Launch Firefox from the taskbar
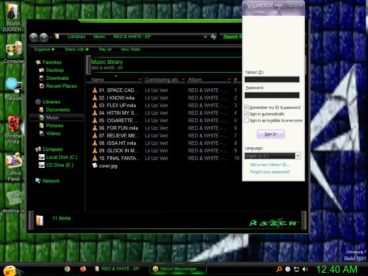The height and width of the screenshot is (276, 368). [x=83, y=269]
